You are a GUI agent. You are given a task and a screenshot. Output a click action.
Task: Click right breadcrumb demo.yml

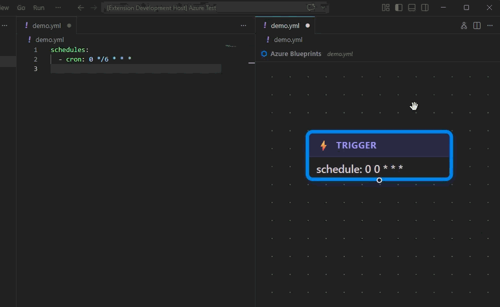[x=288, y=40]
